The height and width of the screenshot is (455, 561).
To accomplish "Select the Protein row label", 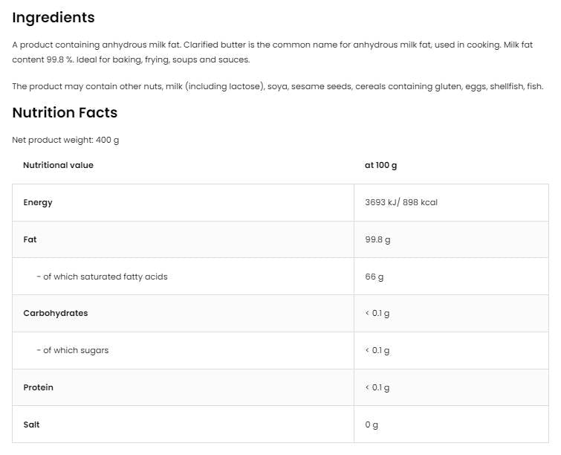I will point(39,387).
